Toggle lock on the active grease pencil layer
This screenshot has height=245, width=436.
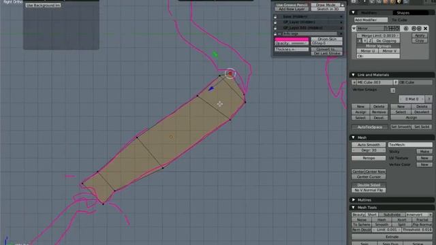[x=275, y=33]
